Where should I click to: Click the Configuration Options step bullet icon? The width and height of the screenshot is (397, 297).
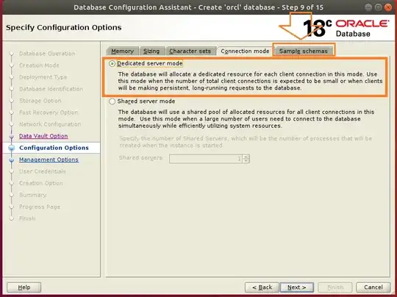click(x=11, y=148)
